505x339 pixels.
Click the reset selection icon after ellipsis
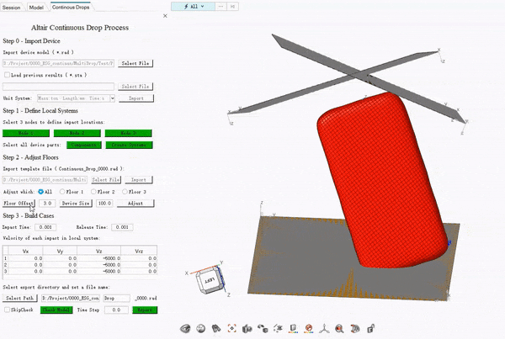232,7
